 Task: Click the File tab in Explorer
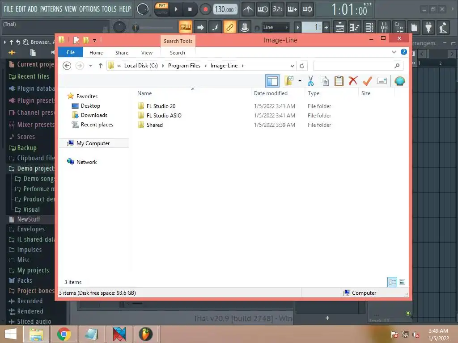pos(71,52)
